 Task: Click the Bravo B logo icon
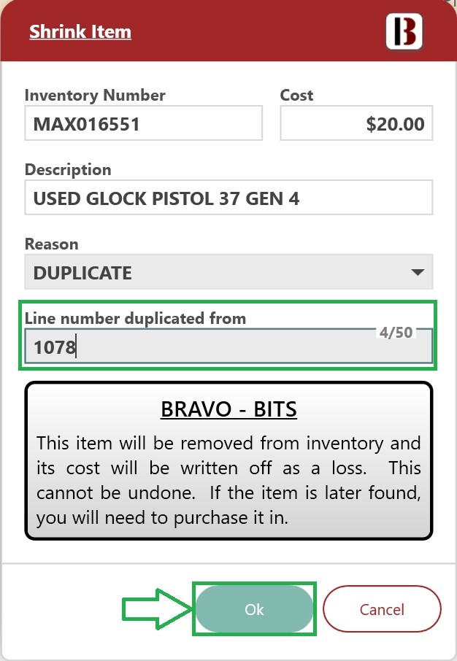coord(404,31)
